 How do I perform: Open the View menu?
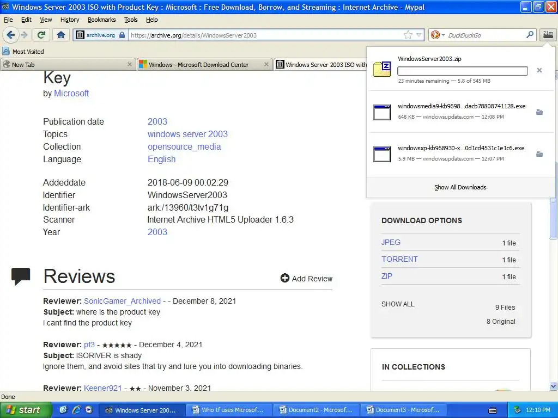[46, 20]
